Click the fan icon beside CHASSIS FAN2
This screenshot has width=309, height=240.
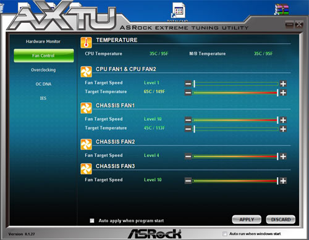tap(86, 144)
